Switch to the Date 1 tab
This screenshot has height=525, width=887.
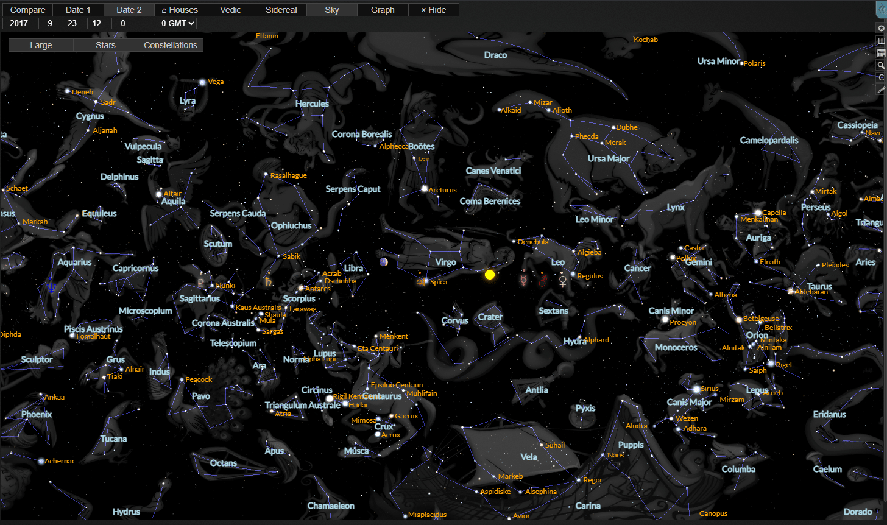point(78,10)
